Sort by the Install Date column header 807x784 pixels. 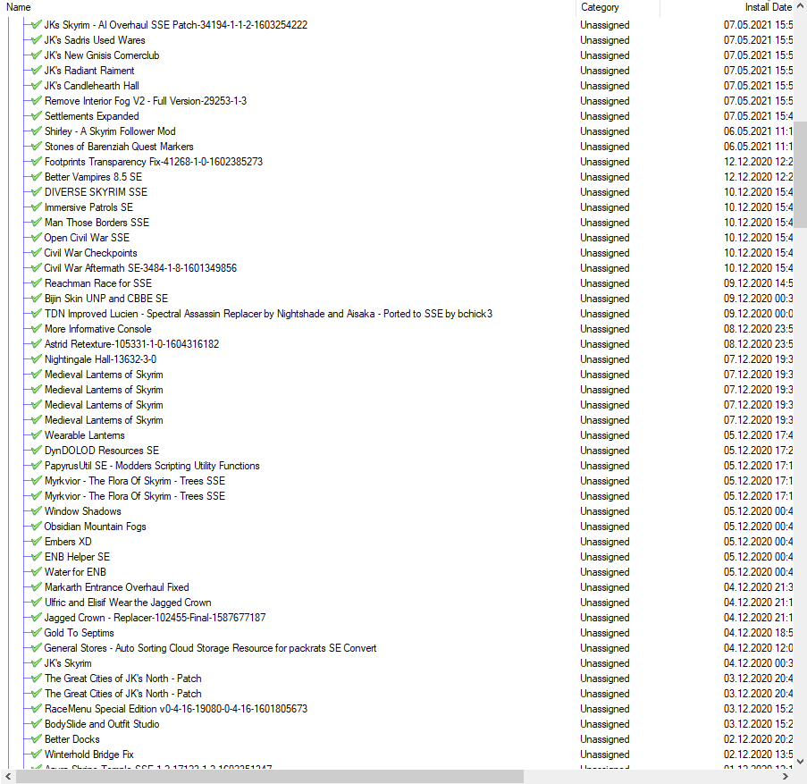(x=768, y=7)
